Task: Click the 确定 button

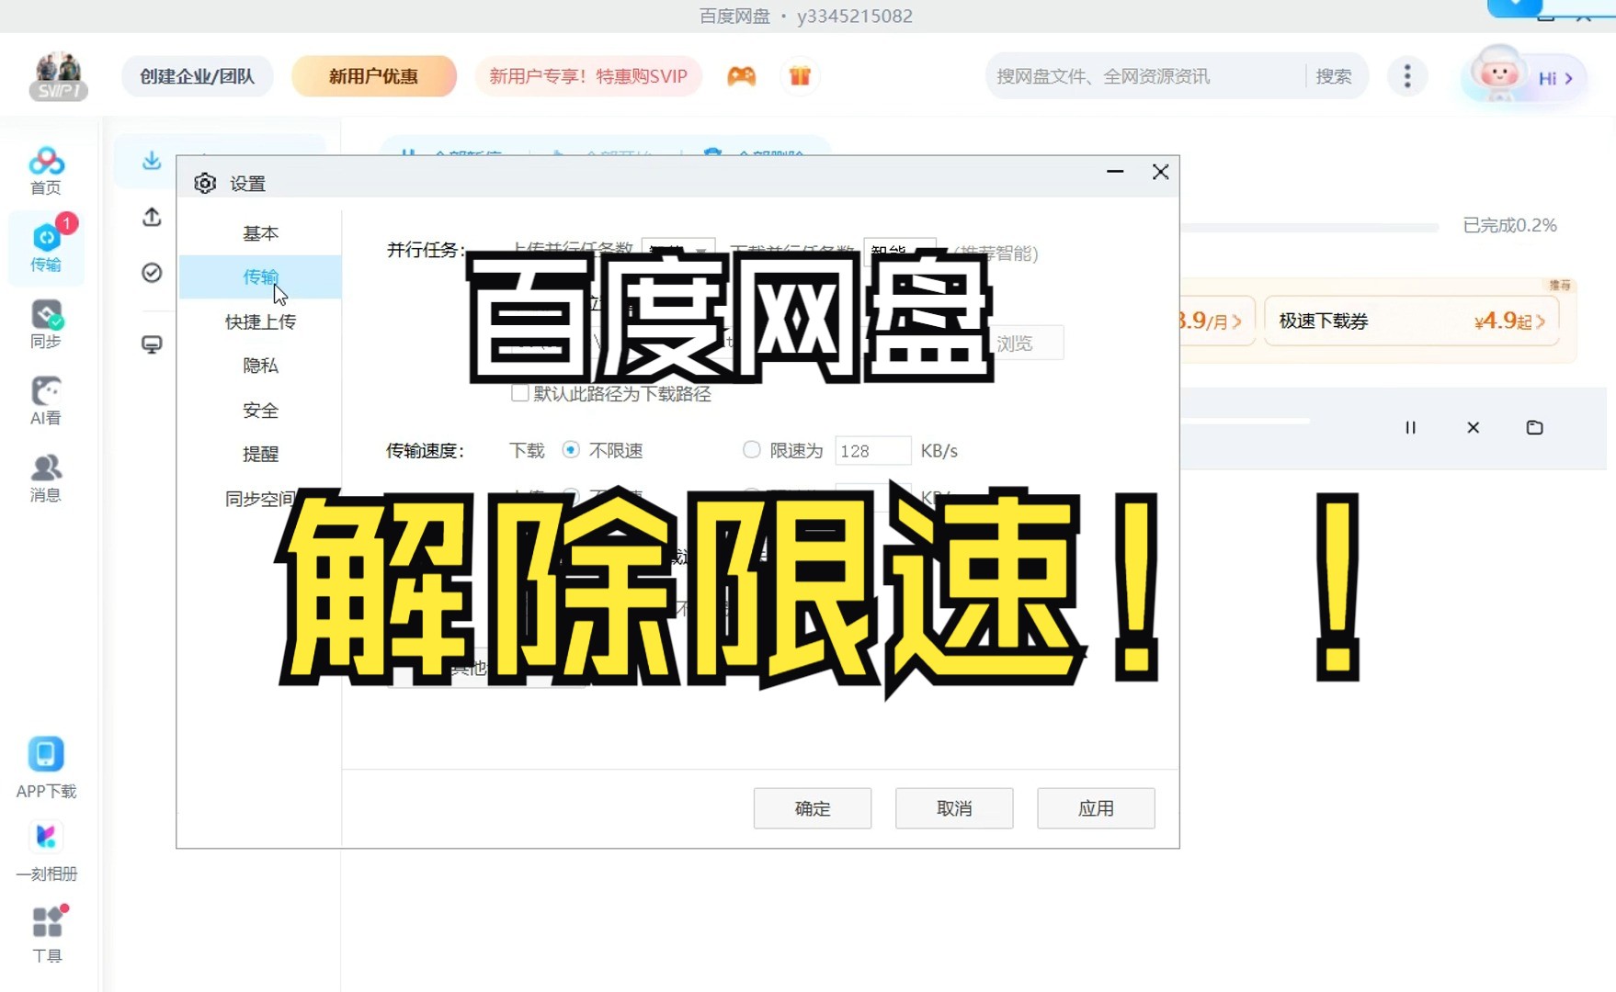Action: (813, 808)
